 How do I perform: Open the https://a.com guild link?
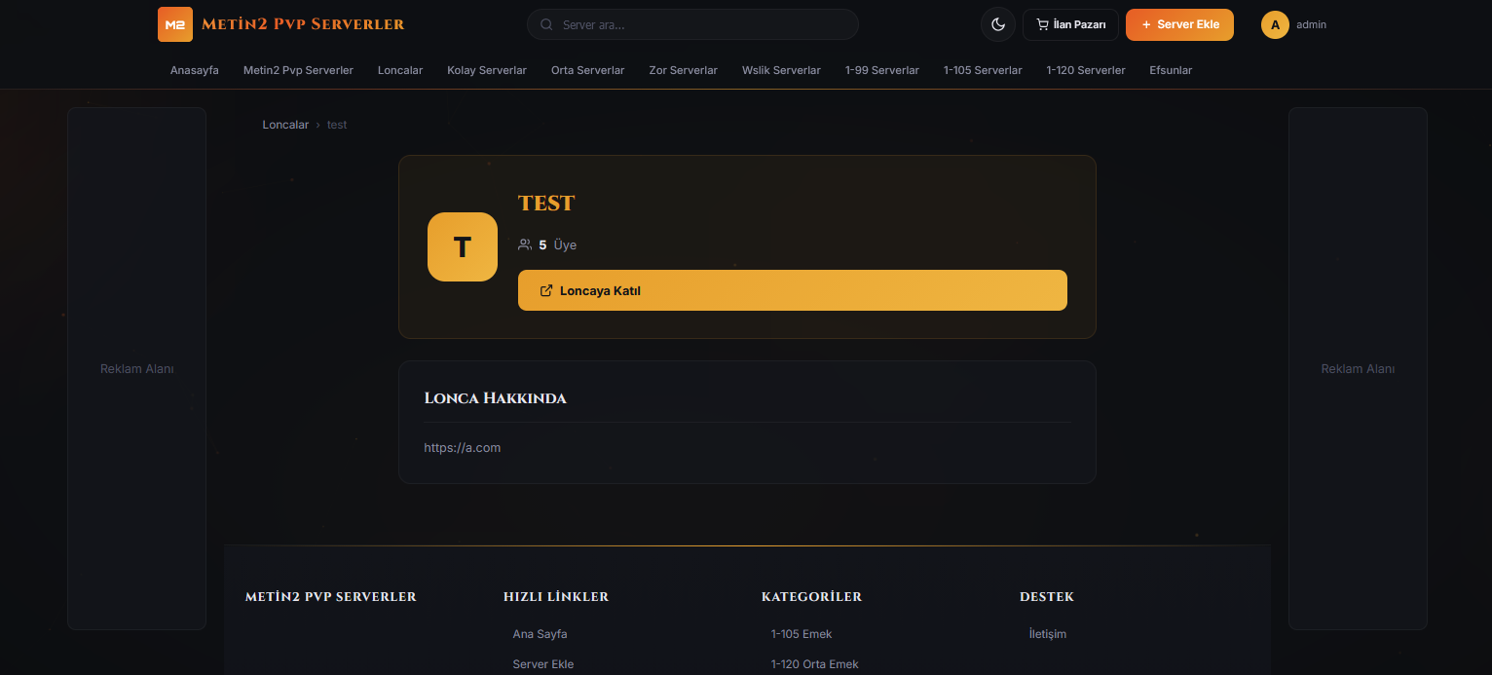[x=463, y=448]
